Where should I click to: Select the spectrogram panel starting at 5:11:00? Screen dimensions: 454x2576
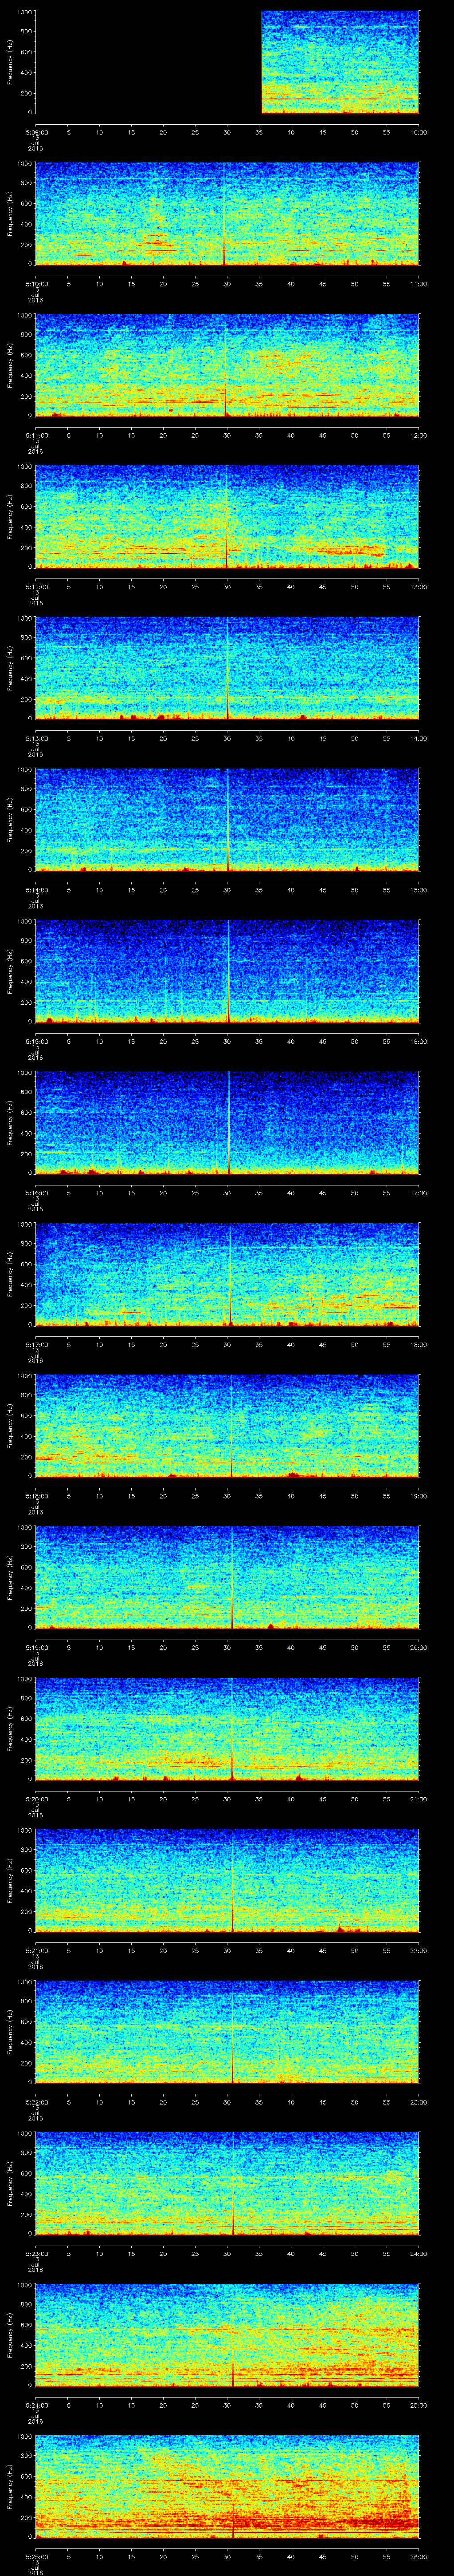coord(227,365)
